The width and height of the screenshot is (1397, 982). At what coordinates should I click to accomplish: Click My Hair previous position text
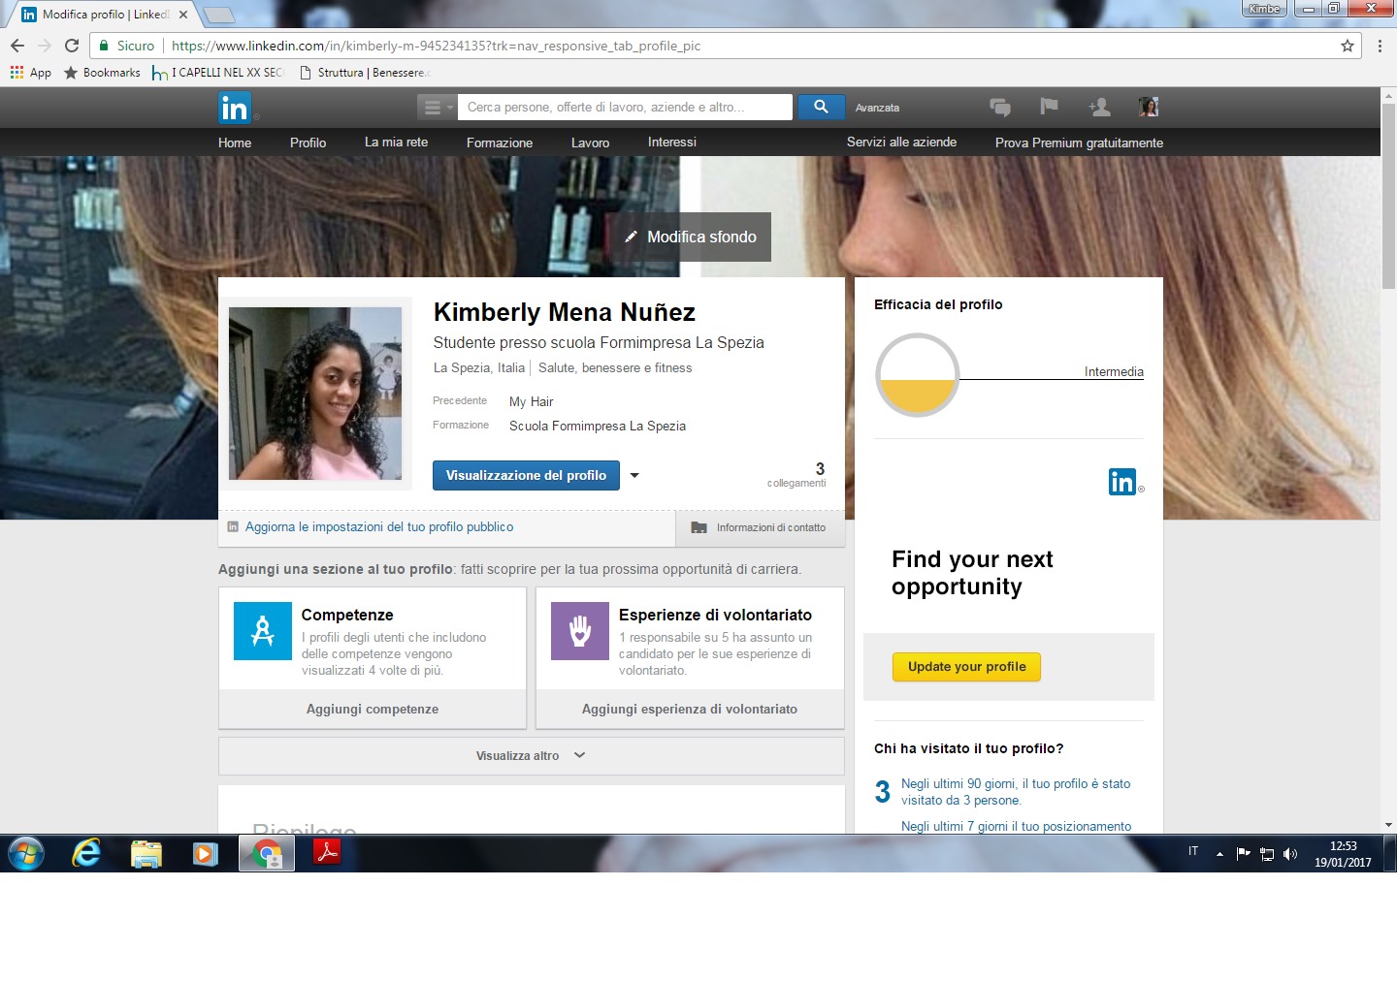tap(532, 401)
